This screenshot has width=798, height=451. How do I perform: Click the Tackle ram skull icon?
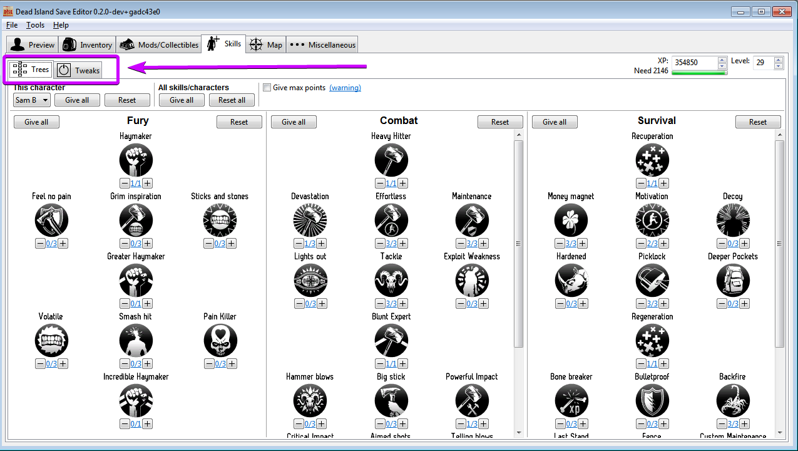(391, 280)
